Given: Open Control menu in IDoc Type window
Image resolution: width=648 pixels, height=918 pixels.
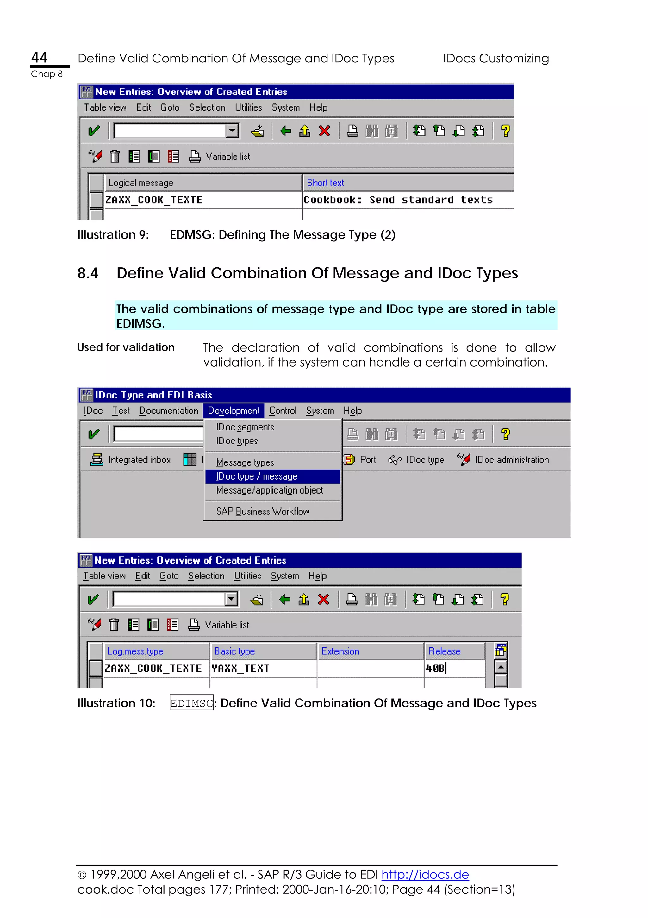Looking at the screenshot, I should (x=283, y=411).
